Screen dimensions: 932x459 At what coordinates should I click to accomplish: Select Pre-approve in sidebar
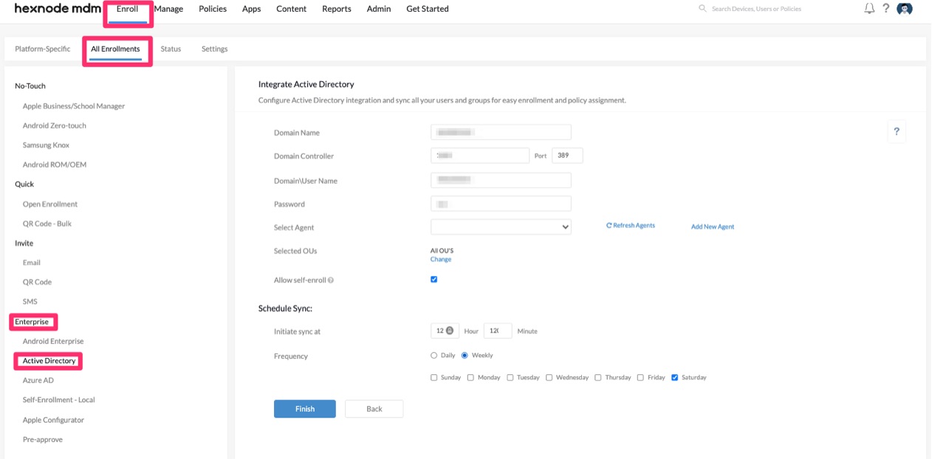coord(43,440)
